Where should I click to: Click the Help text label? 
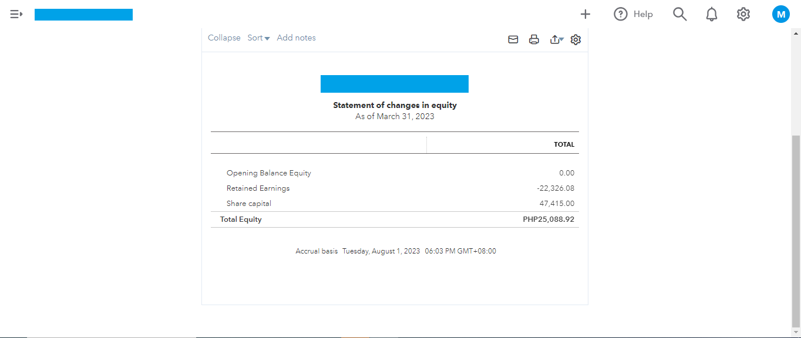(x=643, y=14)
